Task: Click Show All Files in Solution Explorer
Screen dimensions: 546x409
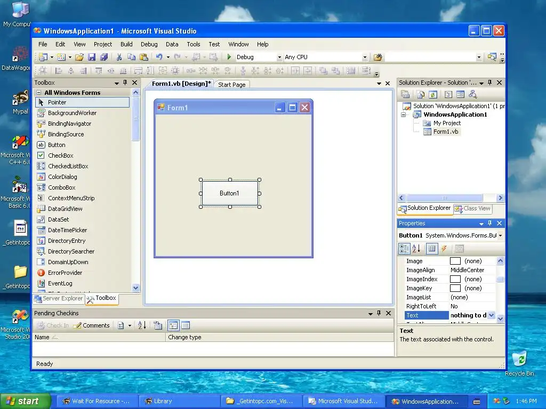Action: (x=420, y=94)
